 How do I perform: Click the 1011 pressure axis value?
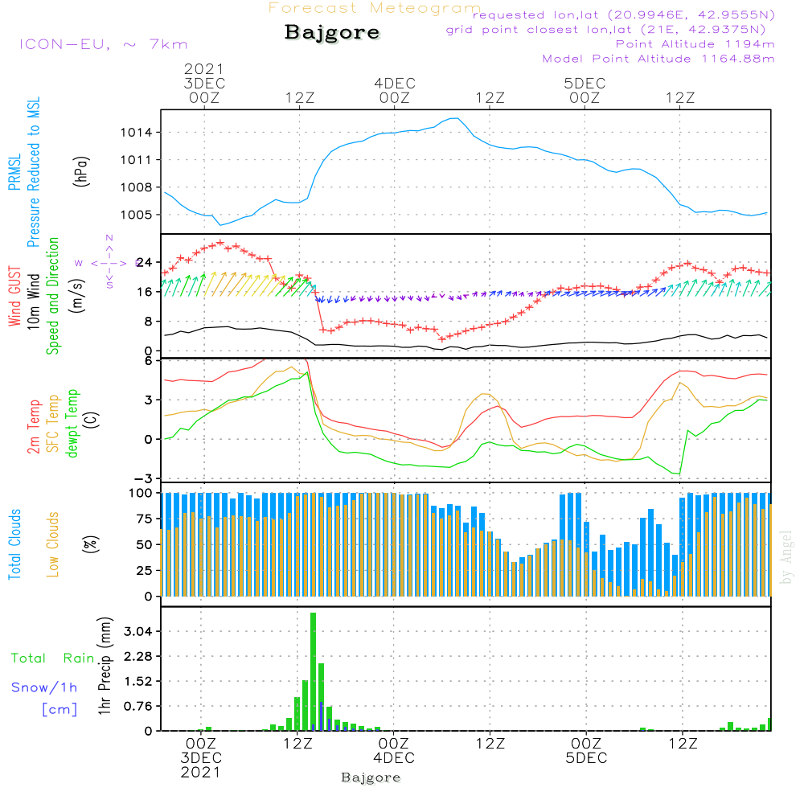tap(137, 160)
